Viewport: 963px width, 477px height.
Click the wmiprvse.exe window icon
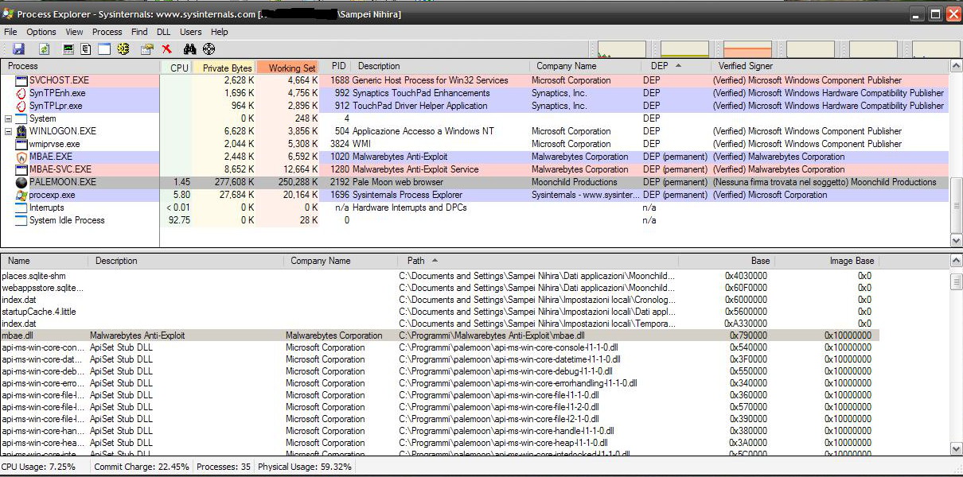point(21,144)
